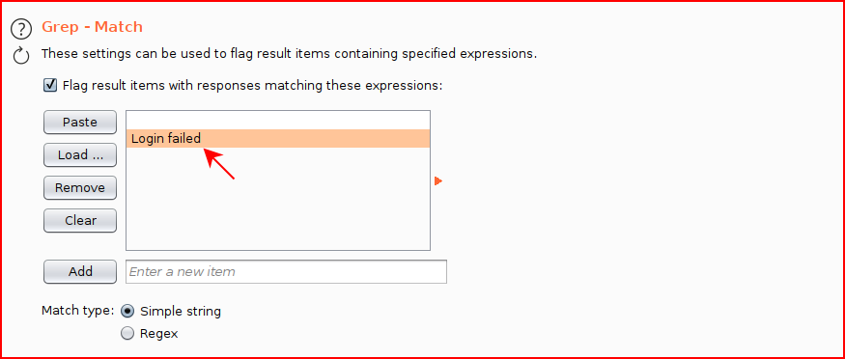Click the Match type label
The height and width of the screenshot is (359, 845).
77,311
